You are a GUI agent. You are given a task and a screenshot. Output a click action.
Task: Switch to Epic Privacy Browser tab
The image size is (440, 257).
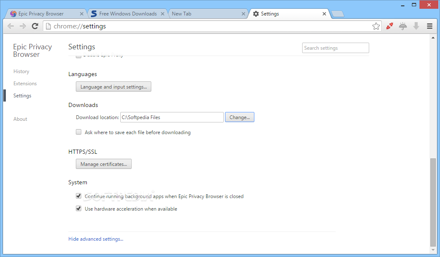[x=47, y=14]
